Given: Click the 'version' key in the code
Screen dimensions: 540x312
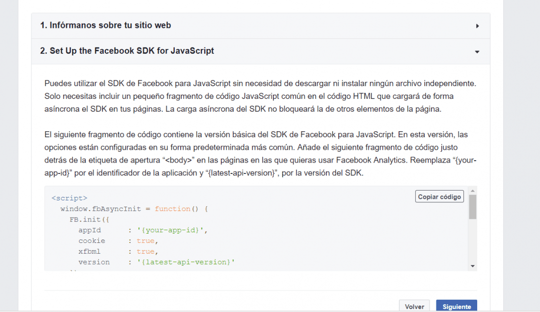Looking at the screenshot, I should [x=94, y=262].
